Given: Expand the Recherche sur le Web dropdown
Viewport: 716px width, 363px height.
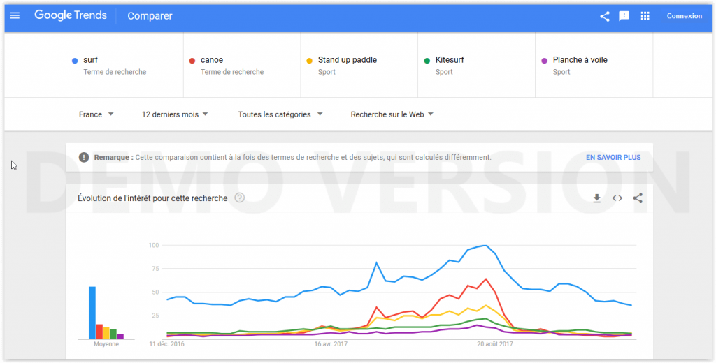Looking at the screenshot, I should click(392, 114).
